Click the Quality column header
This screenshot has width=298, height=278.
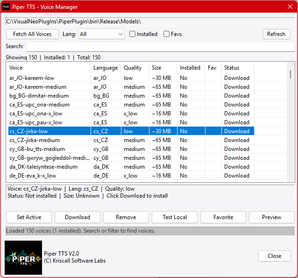[x=135, y=68]
